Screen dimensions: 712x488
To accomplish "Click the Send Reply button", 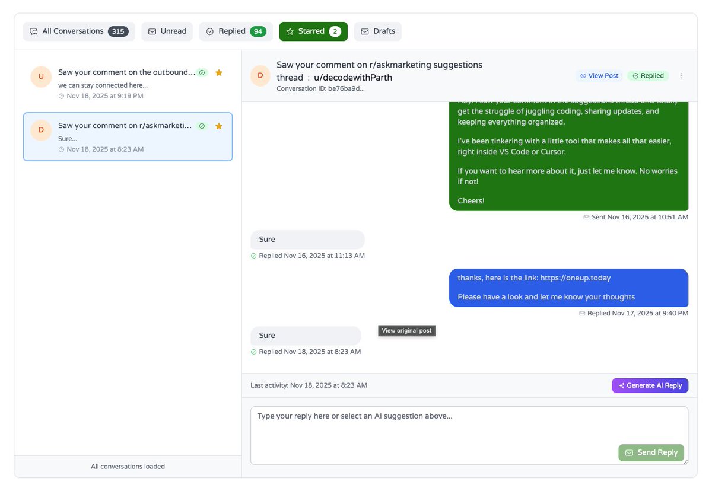I will 651,452.
